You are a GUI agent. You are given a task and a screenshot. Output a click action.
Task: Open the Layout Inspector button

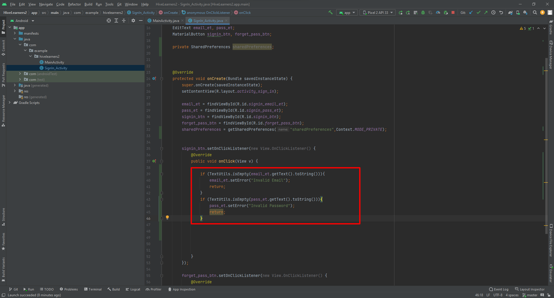tap(530, 289)
